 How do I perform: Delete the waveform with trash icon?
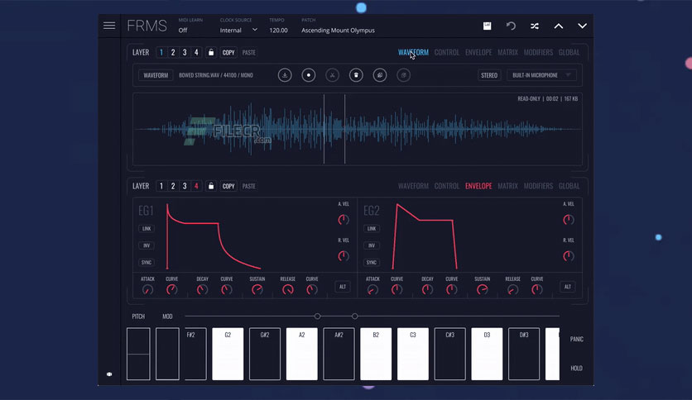click(356, 75)
